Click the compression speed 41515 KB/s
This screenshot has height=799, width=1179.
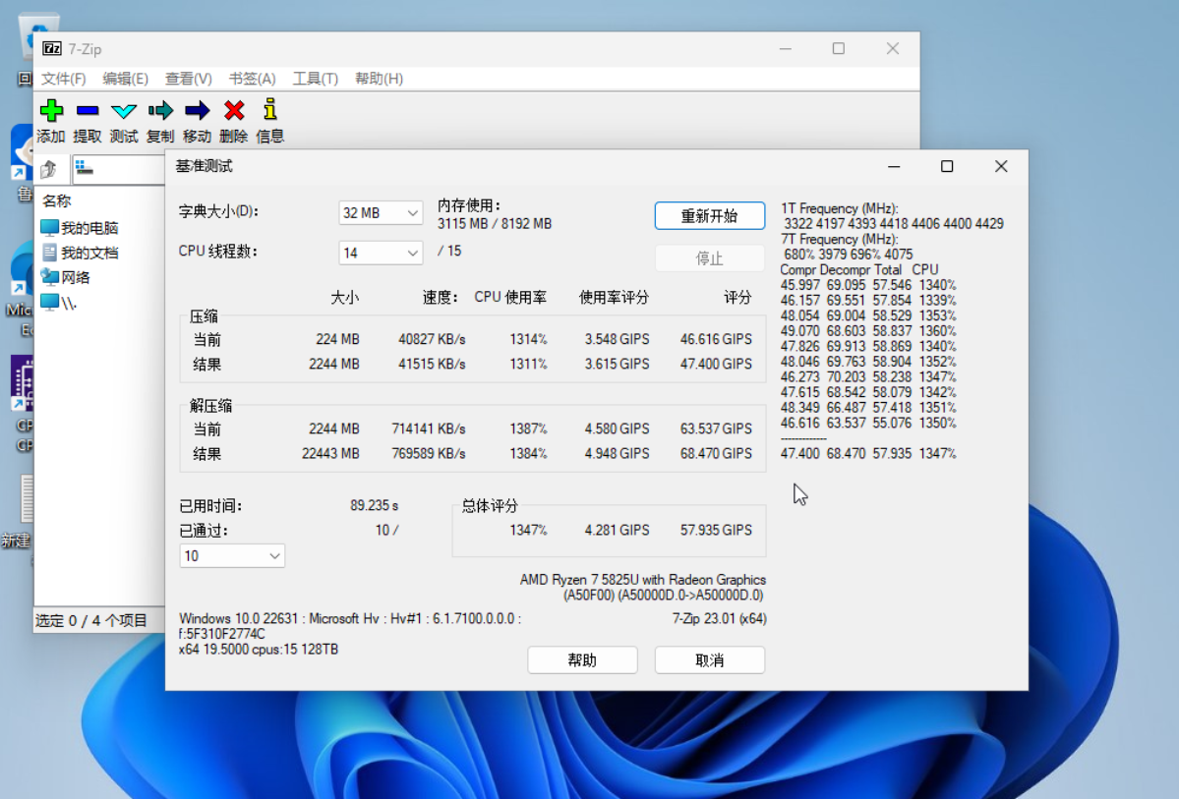(432, 365)
